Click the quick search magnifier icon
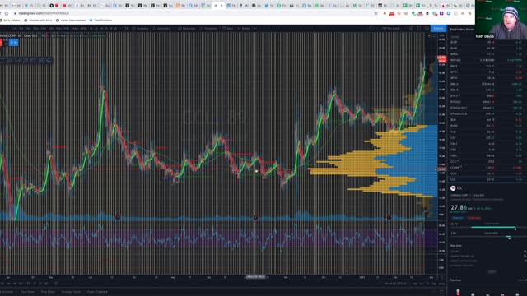The width and height of the screenshot is (527, 296). pos(371,29)
